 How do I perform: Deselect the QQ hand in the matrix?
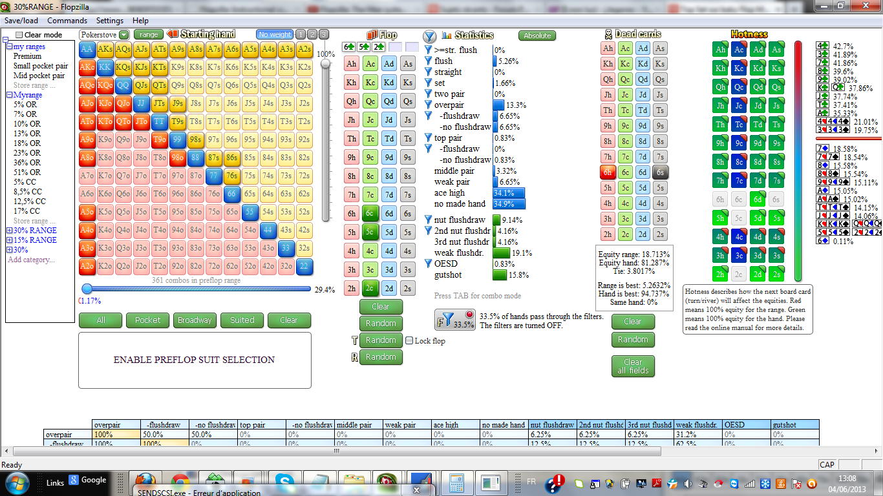pos(123,85)
